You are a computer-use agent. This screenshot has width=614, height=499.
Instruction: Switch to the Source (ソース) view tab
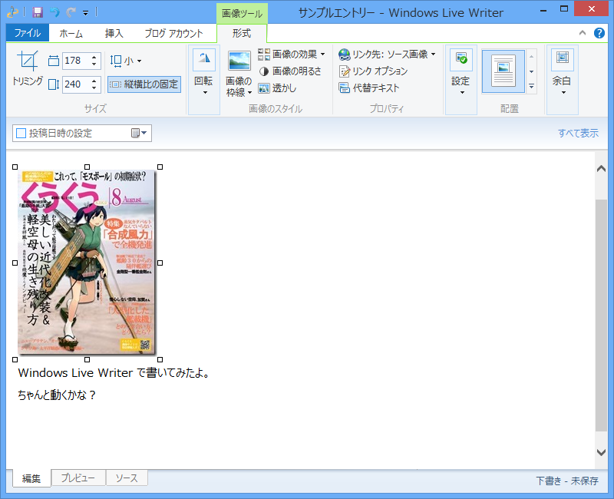tap(127, 478)
